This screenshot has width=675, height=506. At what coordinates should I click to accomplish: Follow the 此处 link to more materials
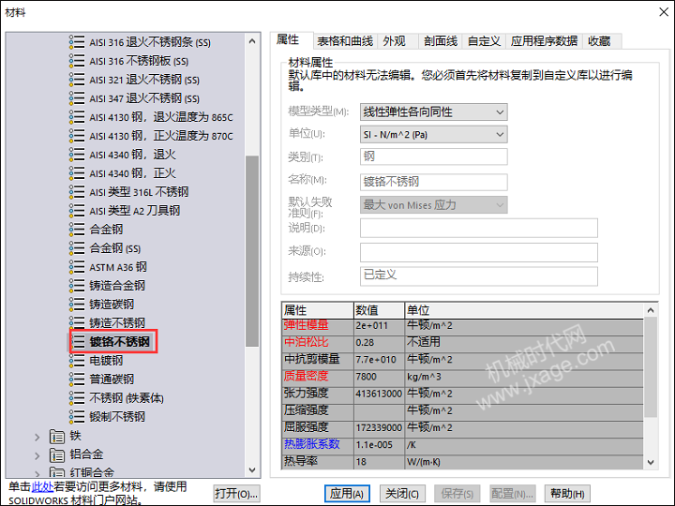(x=42, y=486)
